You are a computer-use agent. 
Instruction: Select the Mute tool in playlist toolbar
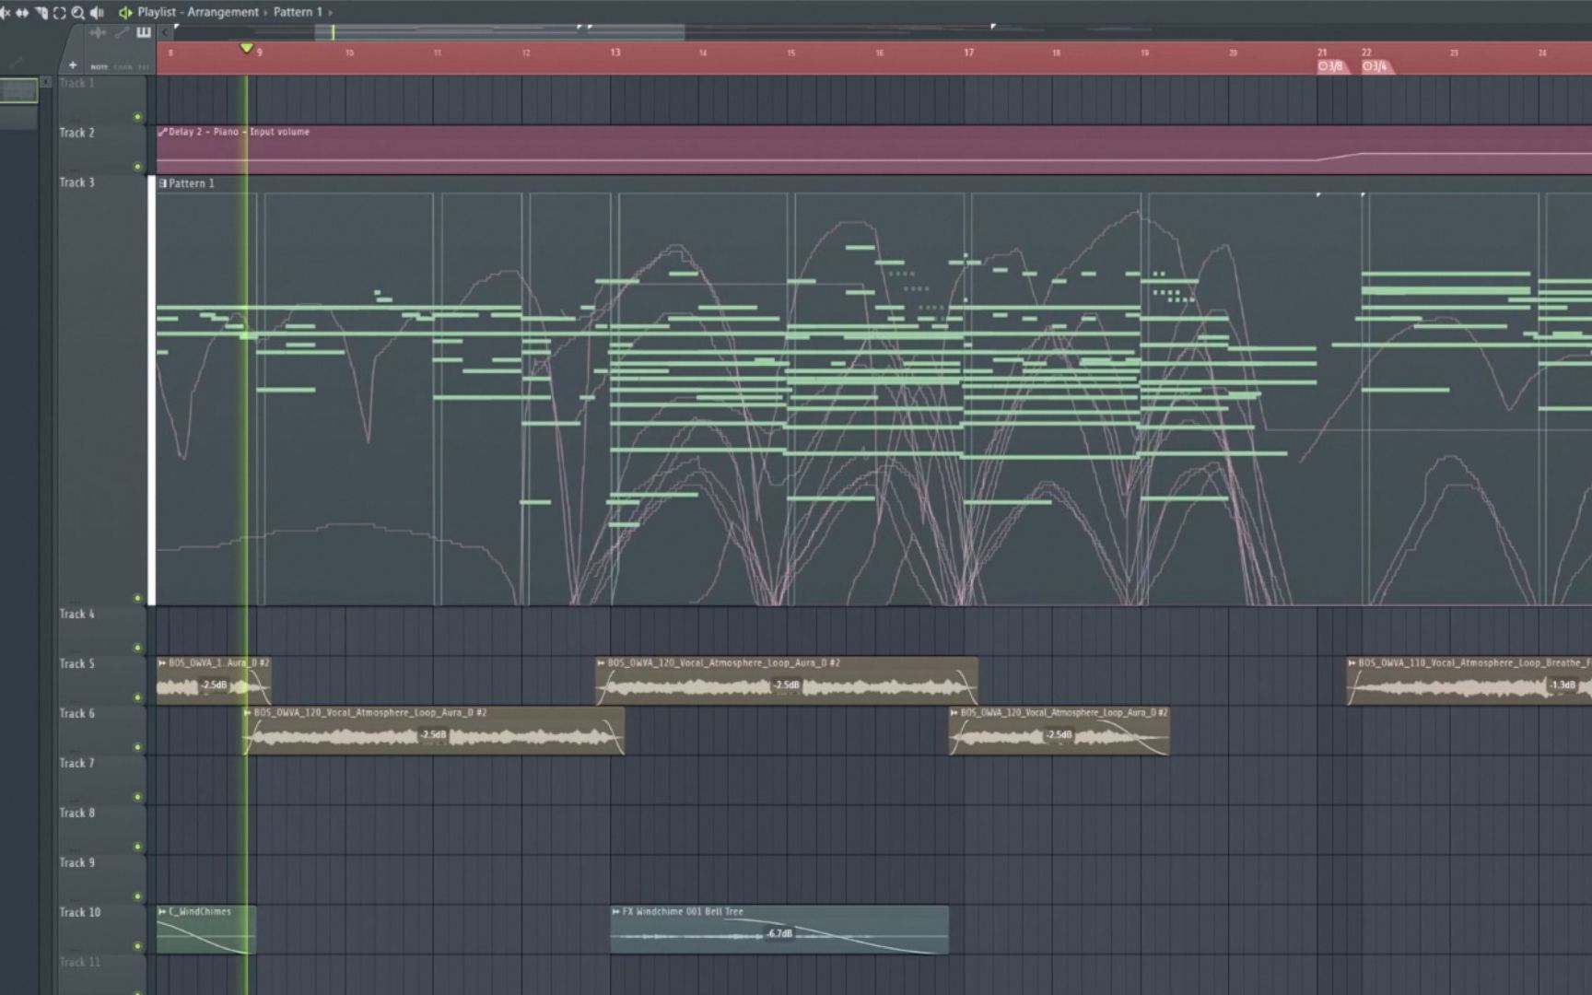pos(5,13)
